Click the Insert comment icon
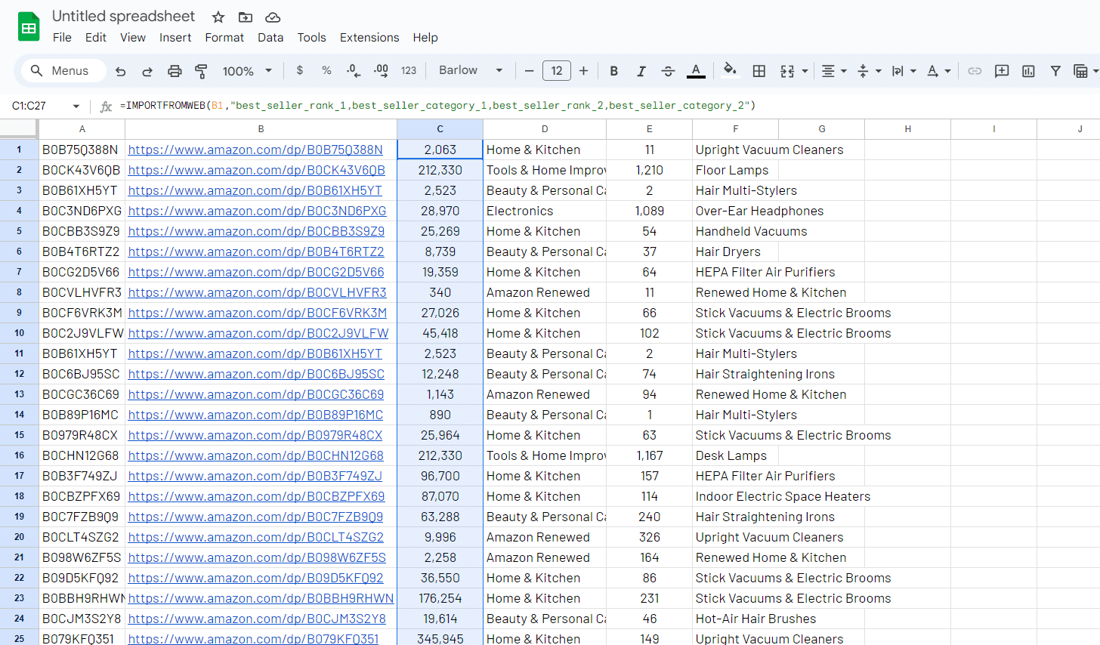The image size is (1100, 645). 1002,71
